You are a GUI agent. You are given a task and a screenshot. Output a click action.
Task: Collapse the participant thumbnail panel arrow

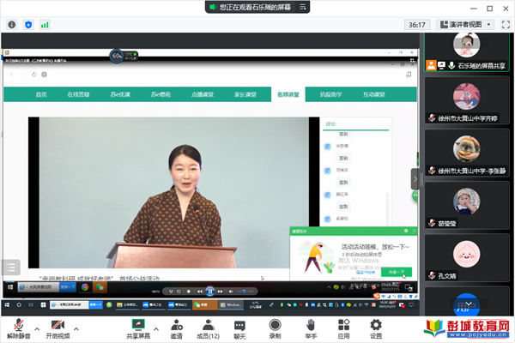[x=415, y=179]
